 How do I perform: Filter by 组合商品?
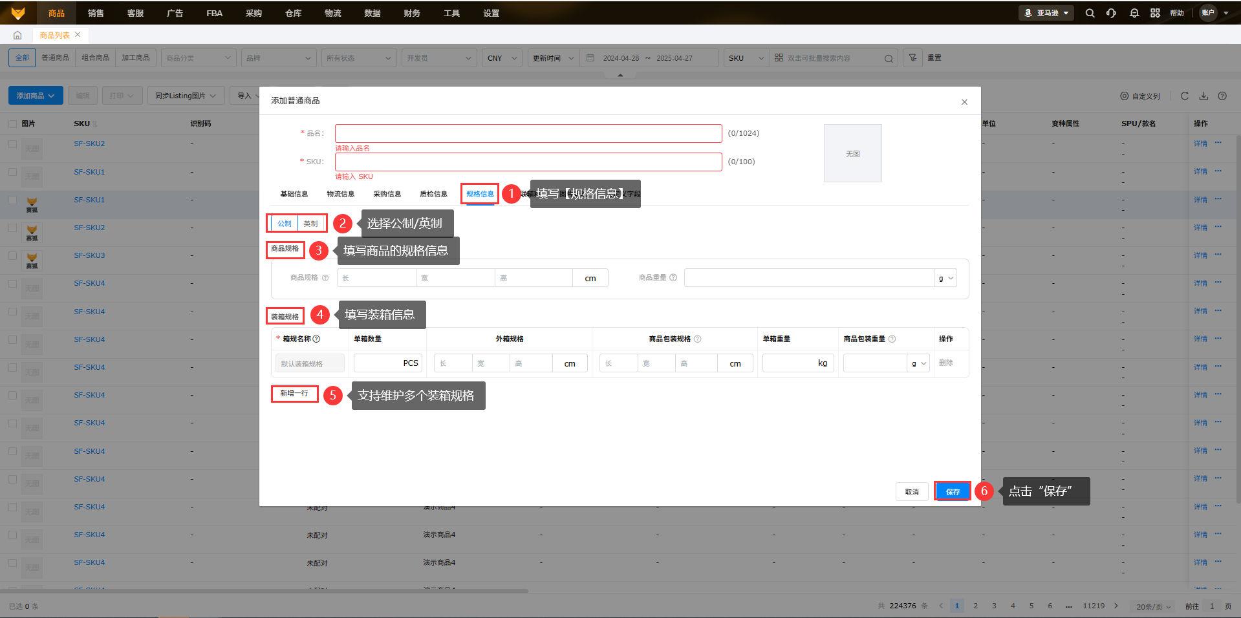pos(96,58)
